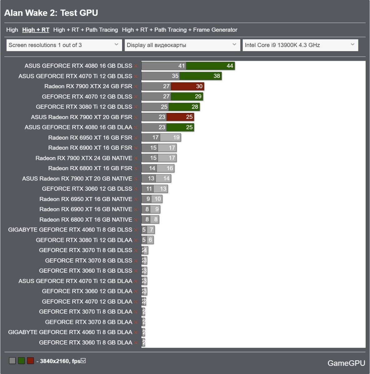Click the red legend swatch
The image size is (370, 374).
click(x=30, y=361)
